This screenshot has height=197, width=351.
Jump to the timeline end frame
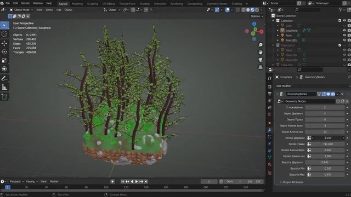point(146,182)
